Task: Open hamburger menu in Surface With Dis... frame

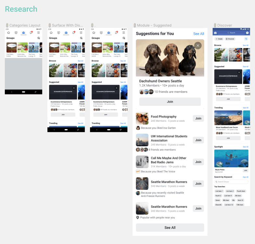Action: coord(81,33)
